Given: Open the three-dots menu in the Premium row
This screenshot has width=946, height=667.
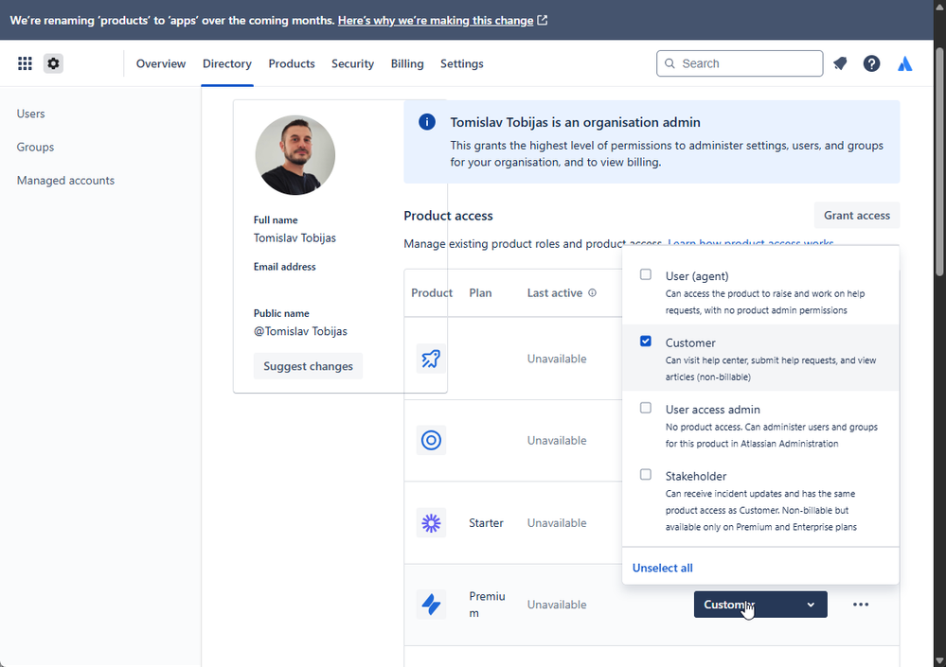Looking at the screenshot, I should point(861,605).
